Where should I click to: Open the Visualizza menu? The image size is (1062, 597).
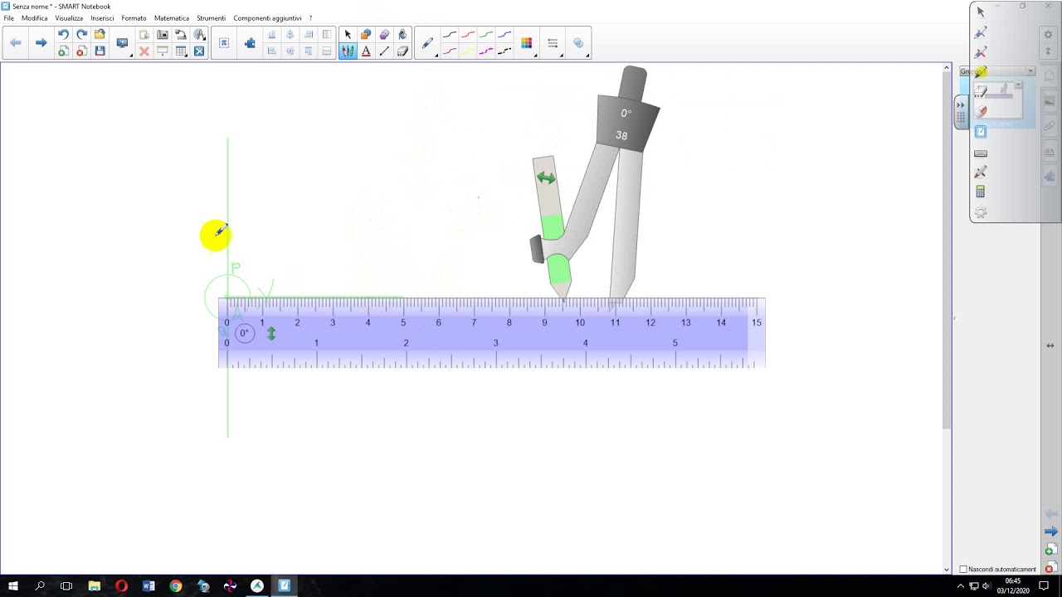[69, 18]
